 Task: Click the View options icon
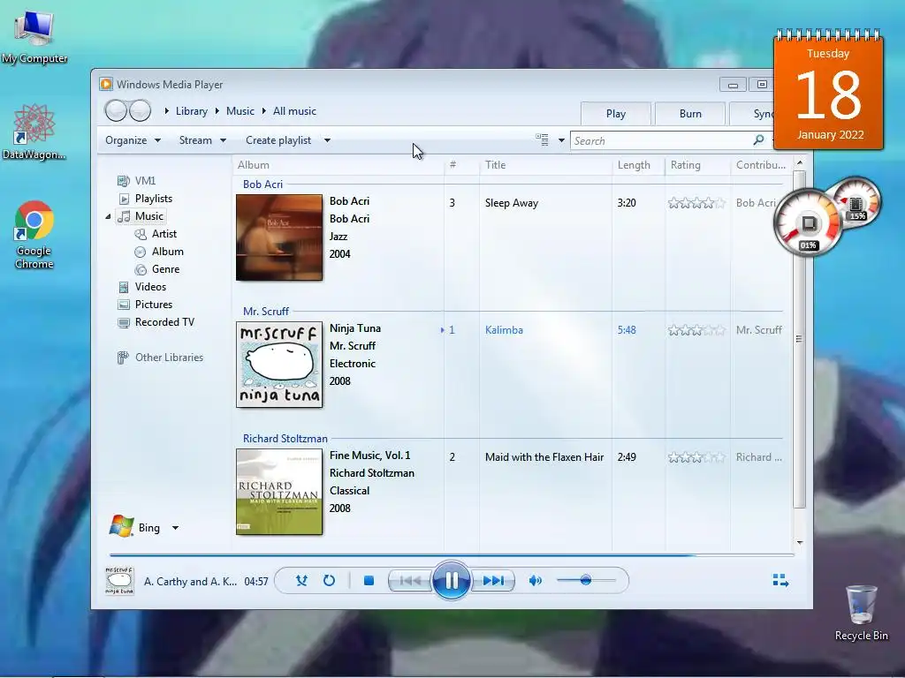click(x=542, y=139)
